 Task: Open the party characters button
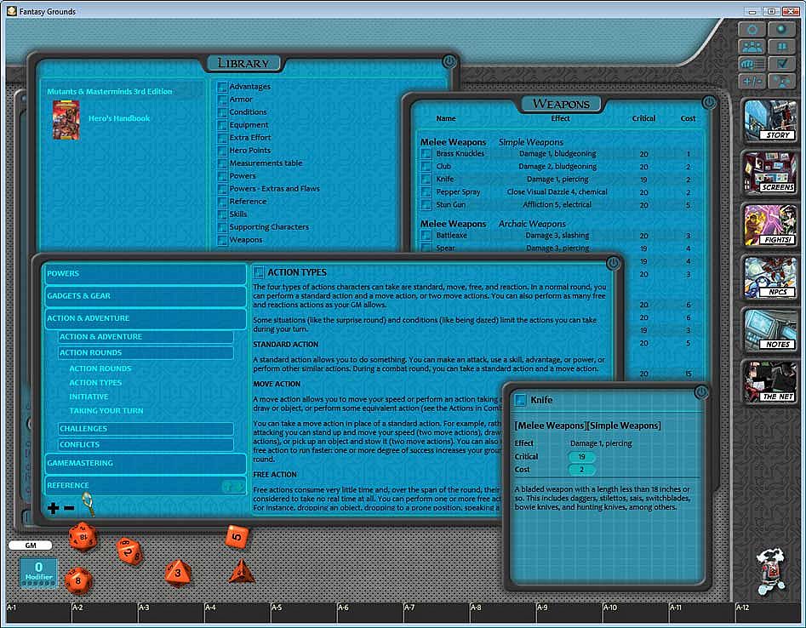click(x=752, y=47)
